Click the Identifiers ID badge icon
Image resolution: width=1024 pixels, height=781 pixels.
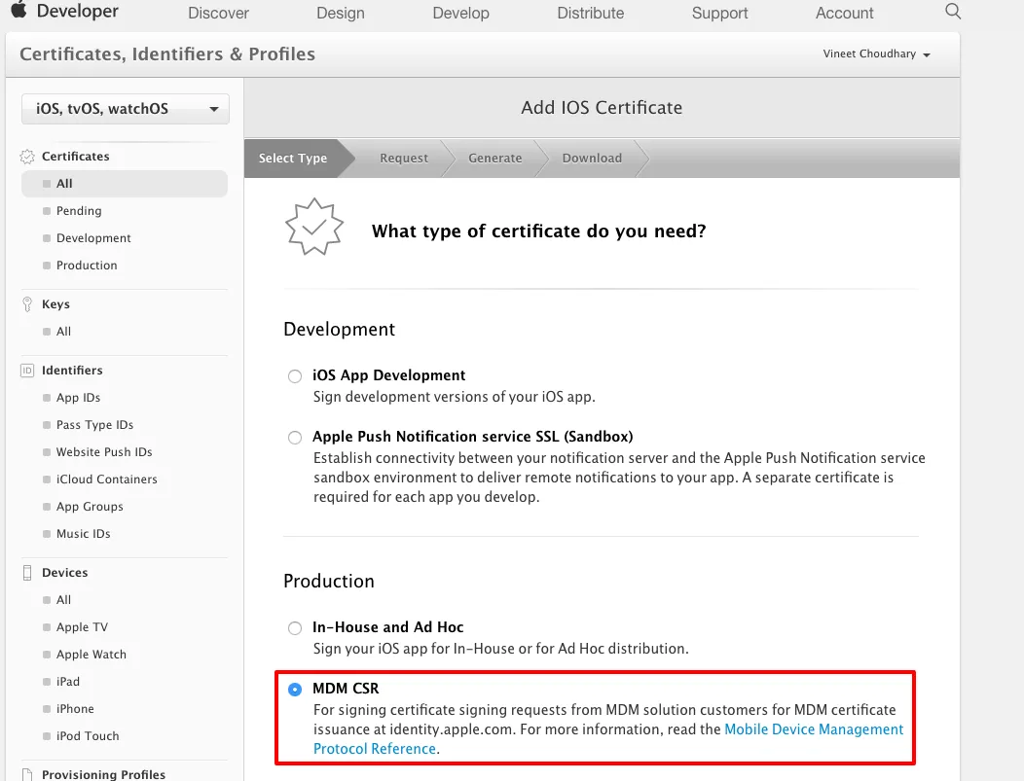(x=27, y=371)
